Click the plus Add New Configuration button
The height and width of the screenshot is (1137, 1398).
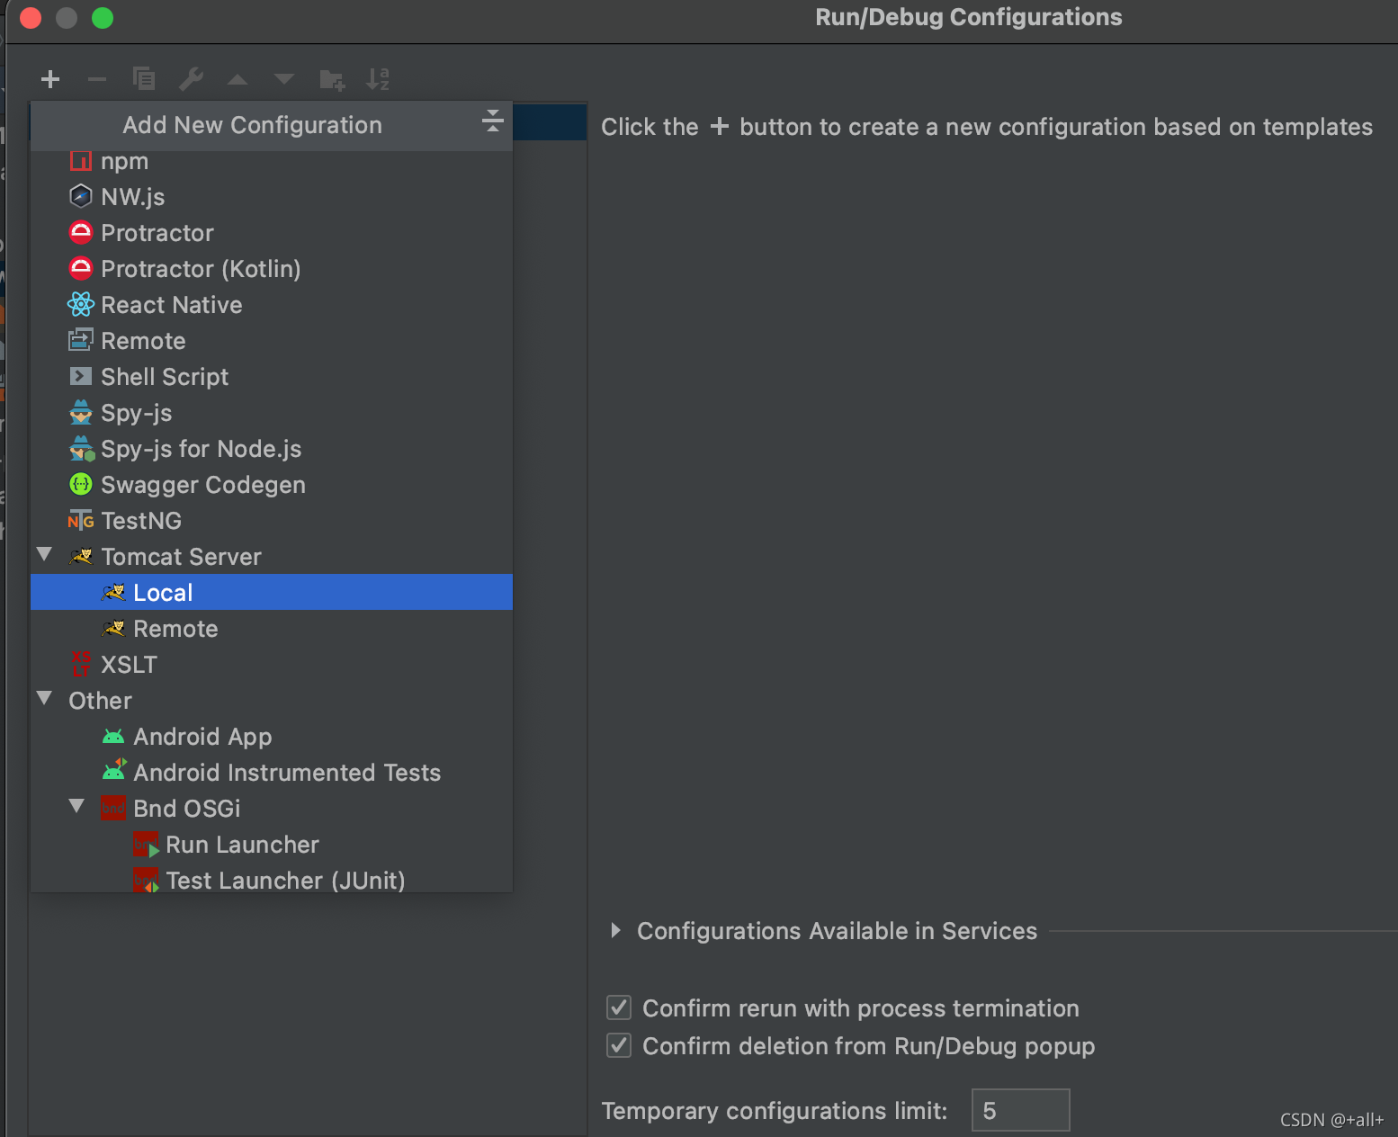coord(50,79)
